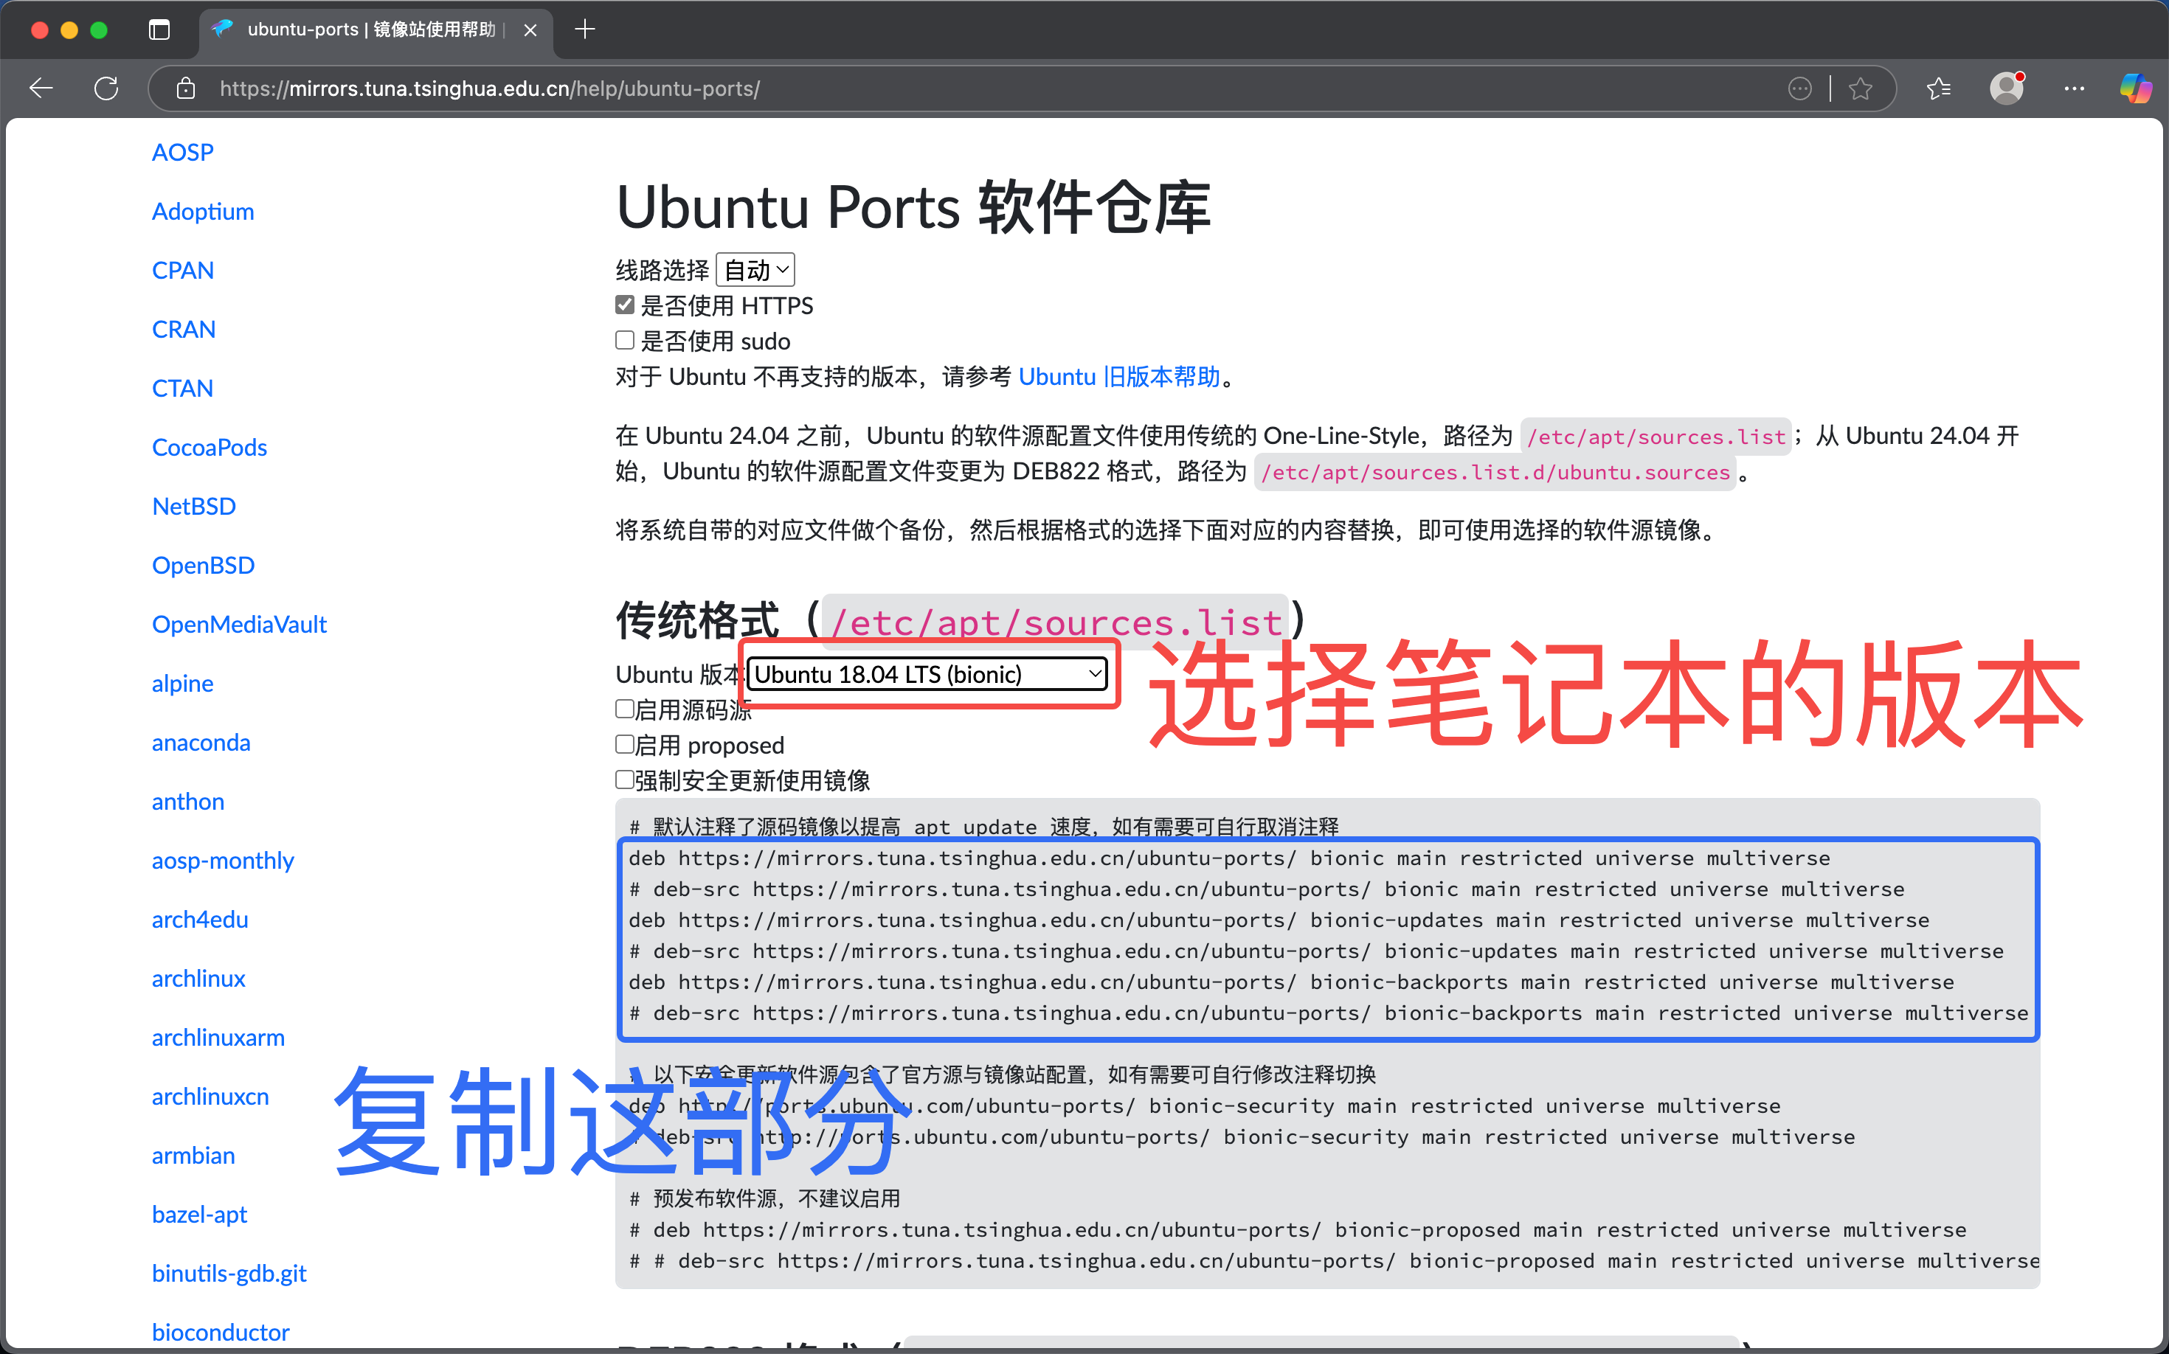The image size is (2169, 1354).
Task: Go back with the browser back arrow
Action: click(x=41, y=88)
